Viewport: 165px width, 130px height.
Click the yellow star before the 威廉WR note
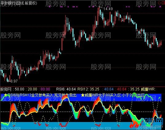pos(83,95)
